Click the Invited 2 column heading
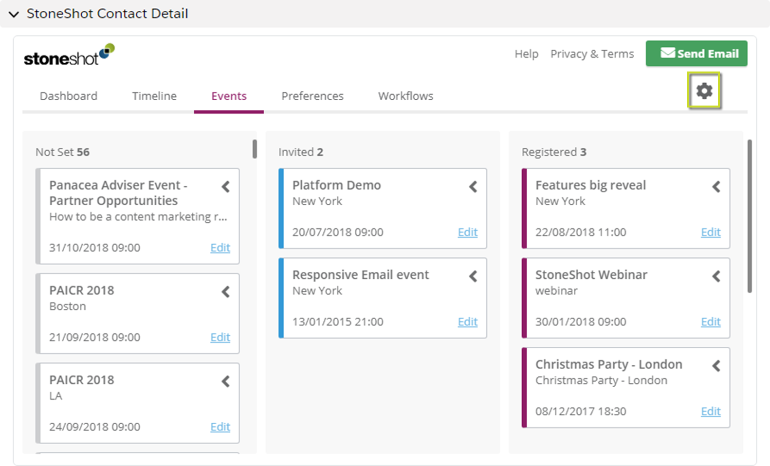 [301, 152]
